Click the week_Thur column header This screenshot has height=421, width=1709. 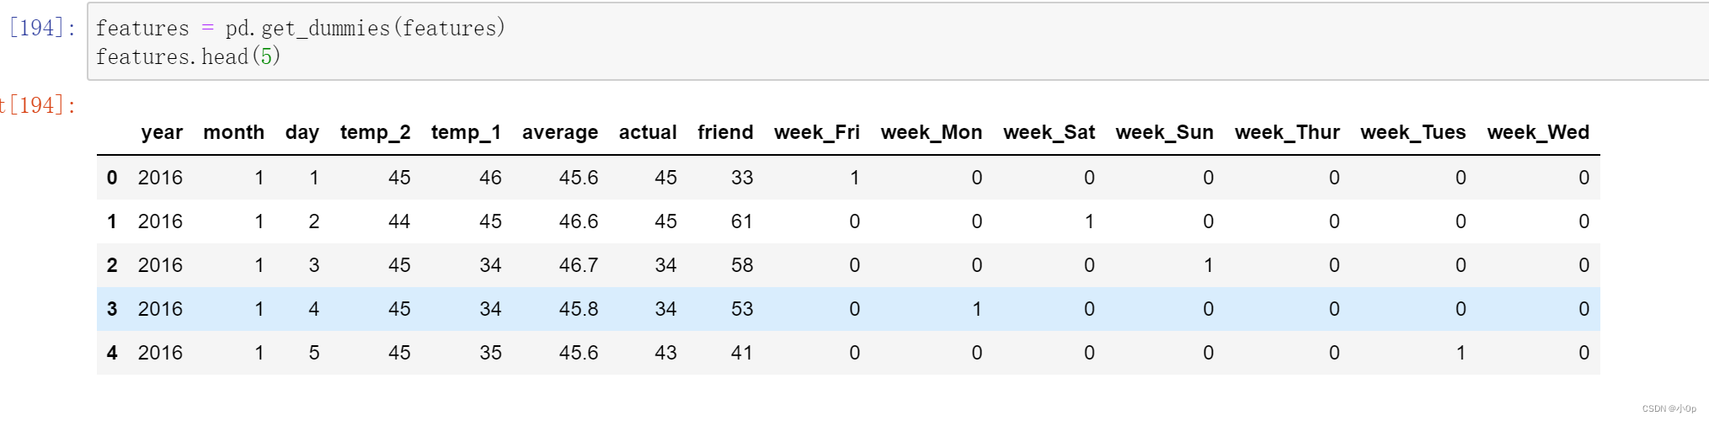pos(1286,132)
